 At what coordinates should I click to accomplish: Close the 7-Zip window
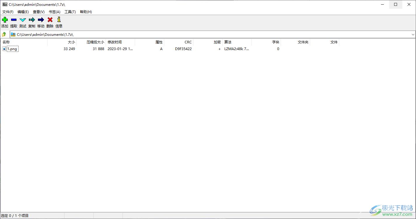pyautogui.click(x=409, y=4)
